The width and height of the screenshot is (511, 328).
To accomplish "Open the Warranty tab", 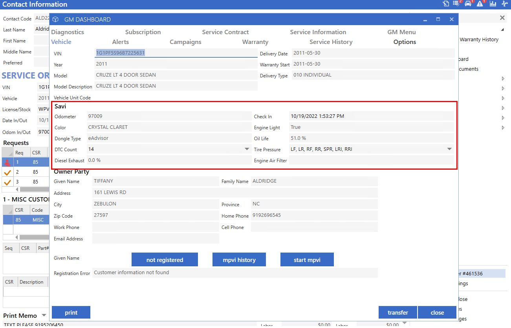I will (x=255, y=42).
